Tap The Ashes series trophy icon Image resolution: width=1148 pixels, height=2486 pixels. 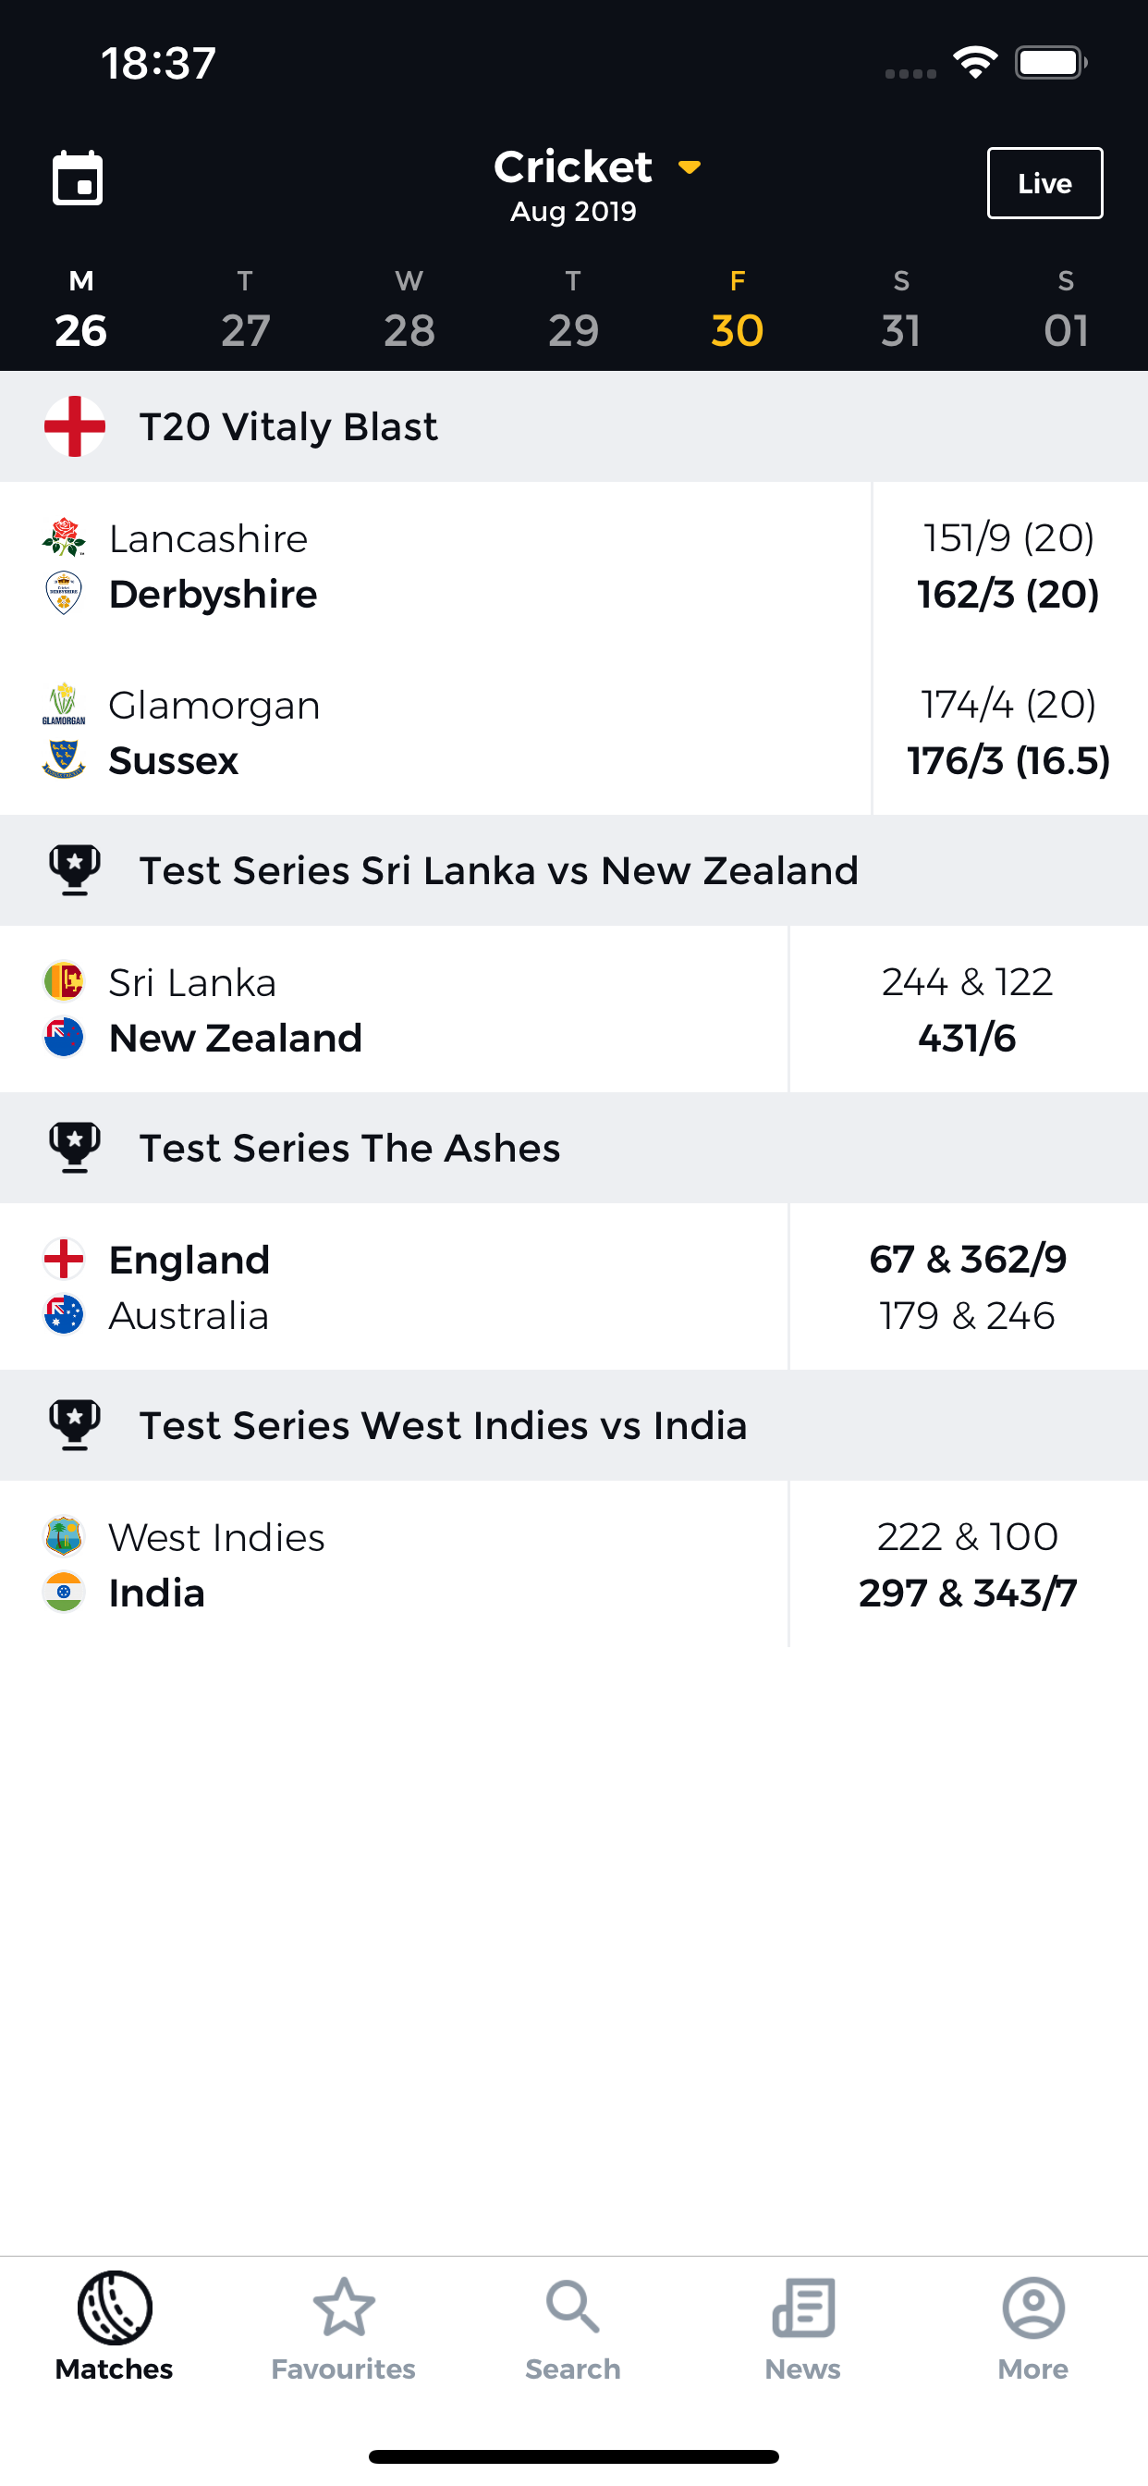(74, 1148)
